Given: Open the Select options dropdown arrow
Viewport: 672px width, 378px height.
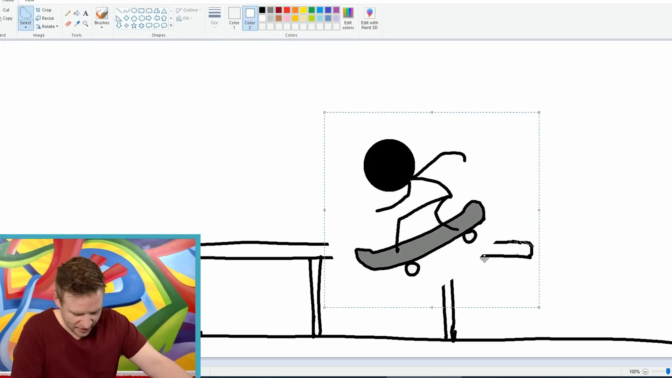Looking at the screenshot, I should [x=26, y=27].
